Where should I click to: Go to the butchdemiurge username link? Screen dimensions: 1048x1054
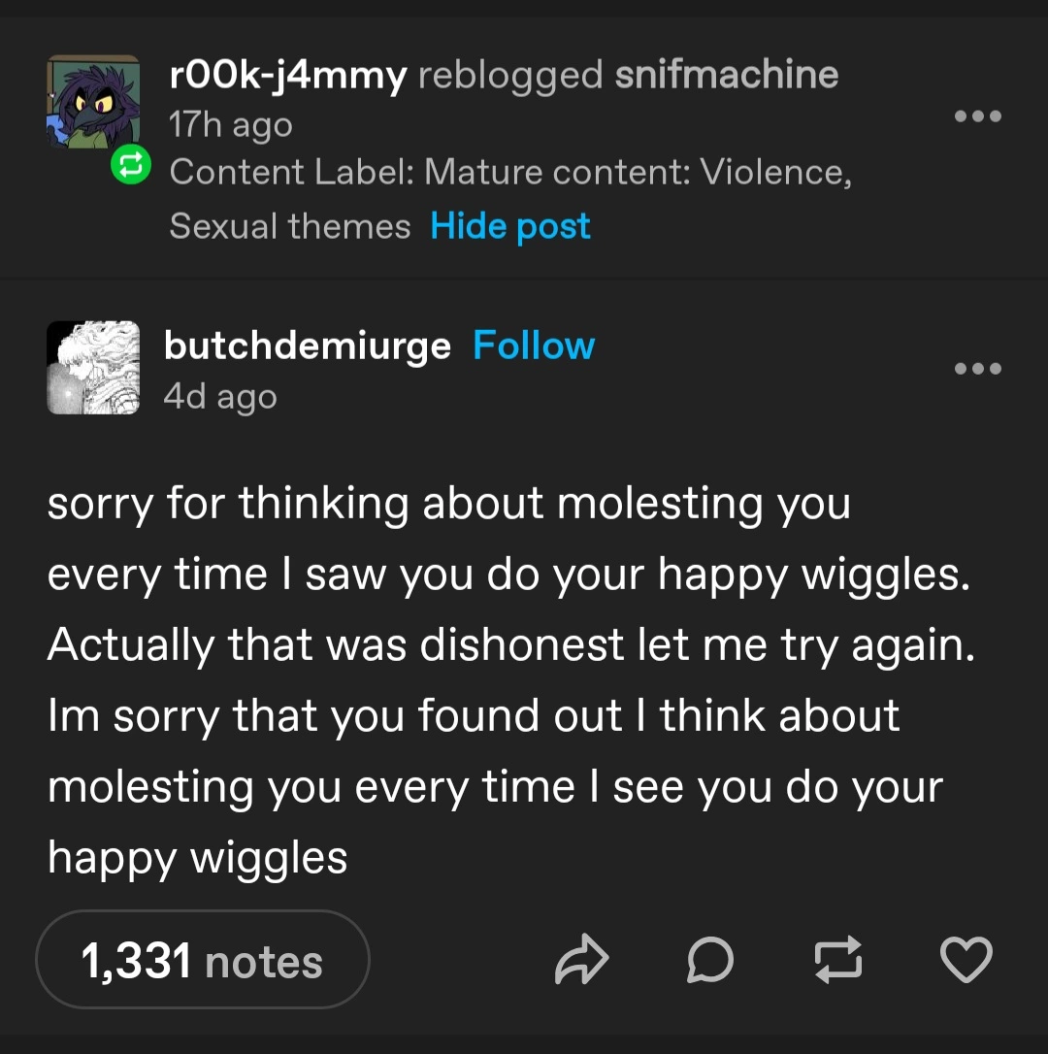(x=308, y=346)
